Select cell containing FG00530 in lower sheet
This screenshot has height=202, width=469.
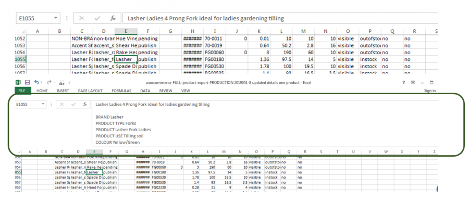pos(157,177)
